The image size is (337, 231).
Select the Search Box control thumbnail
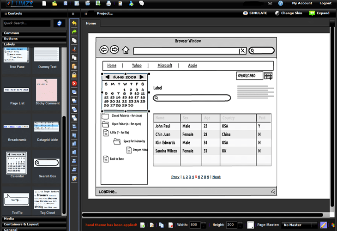47,163
